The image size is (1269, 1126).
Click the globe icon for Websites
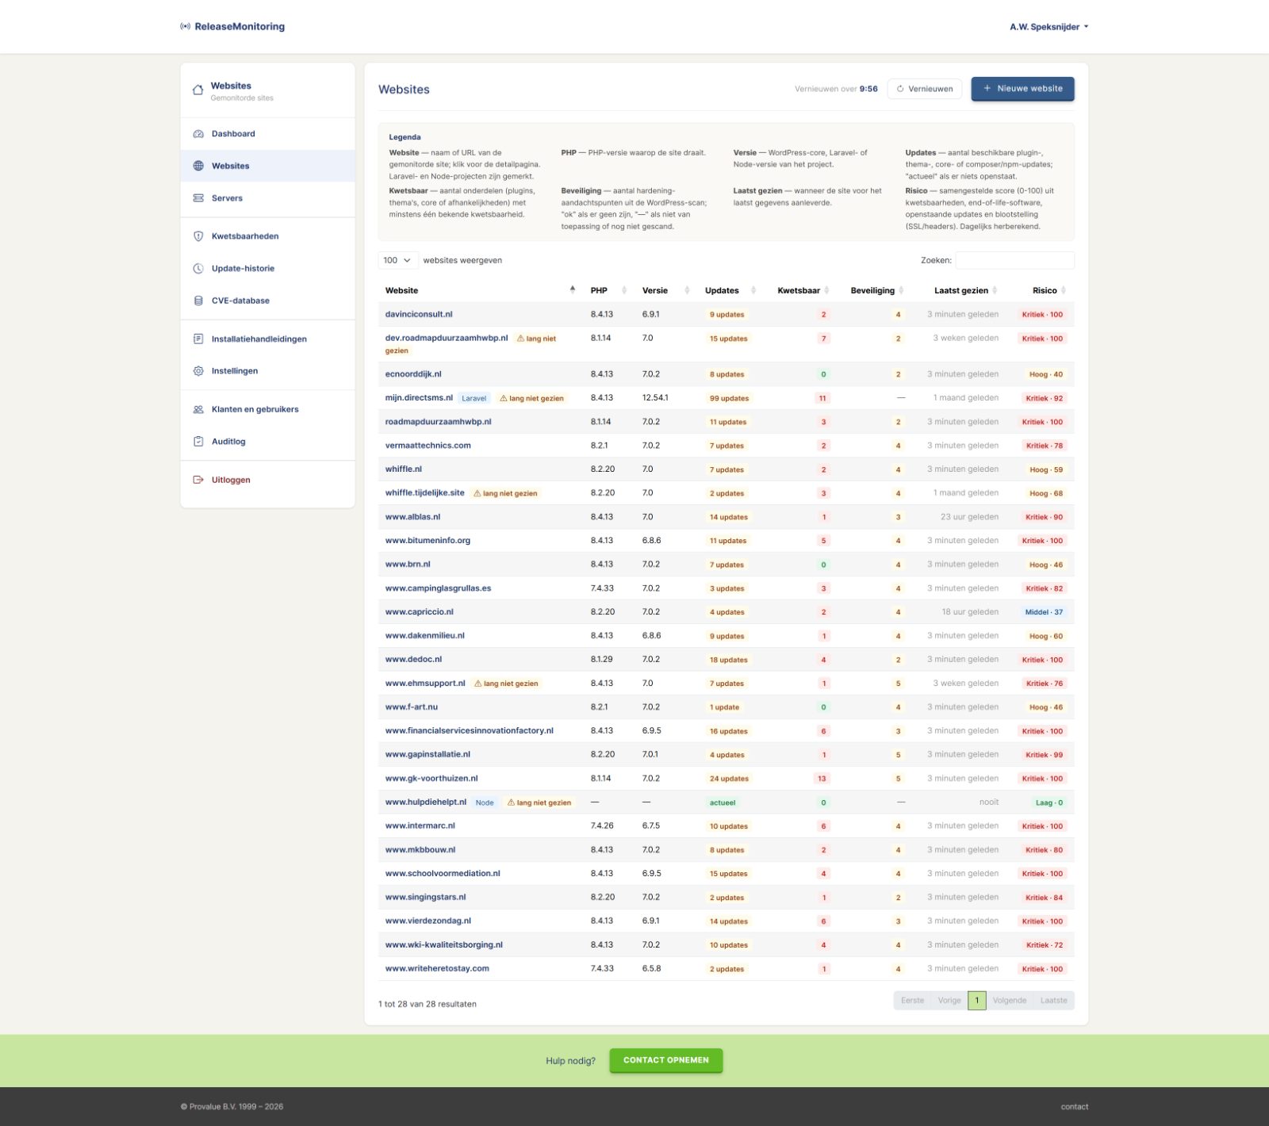click(x=198, y=166)
